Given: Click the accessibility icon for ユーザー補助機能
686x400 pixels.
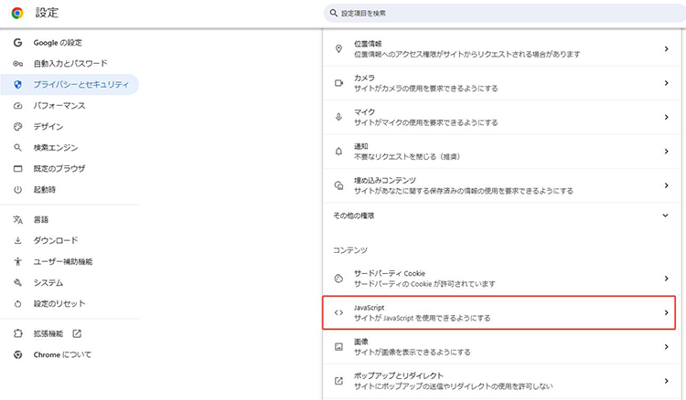Looking at the screenshot, I should coord(17,261).
